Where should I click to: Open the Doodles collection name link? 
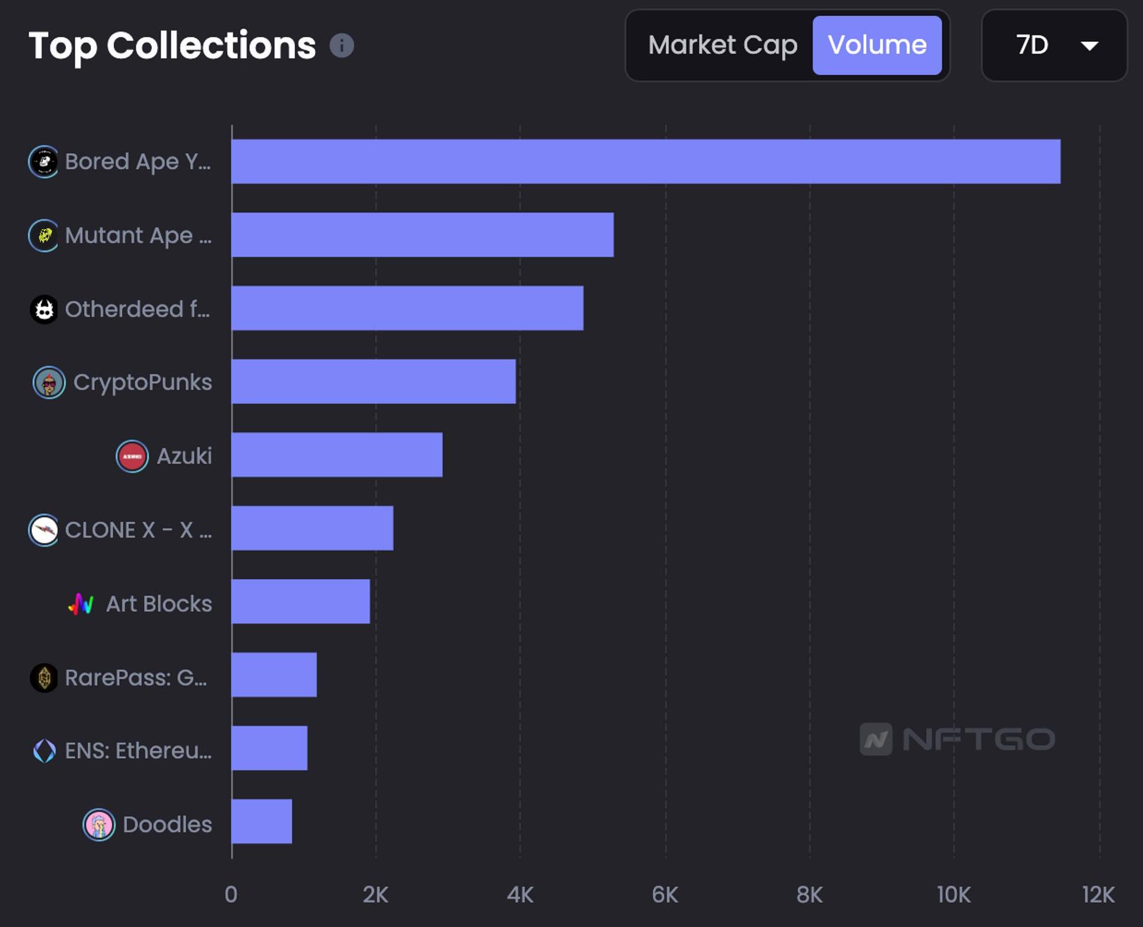pos(167,824)
